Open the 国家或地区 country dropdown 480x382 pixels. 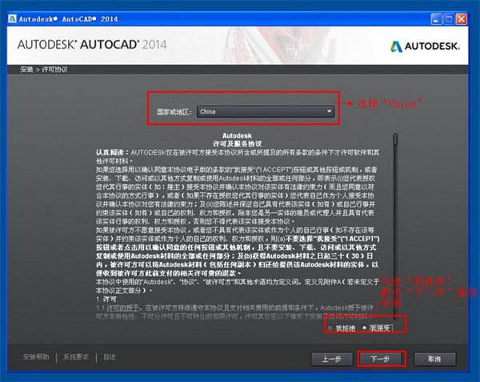click(265, 111)
